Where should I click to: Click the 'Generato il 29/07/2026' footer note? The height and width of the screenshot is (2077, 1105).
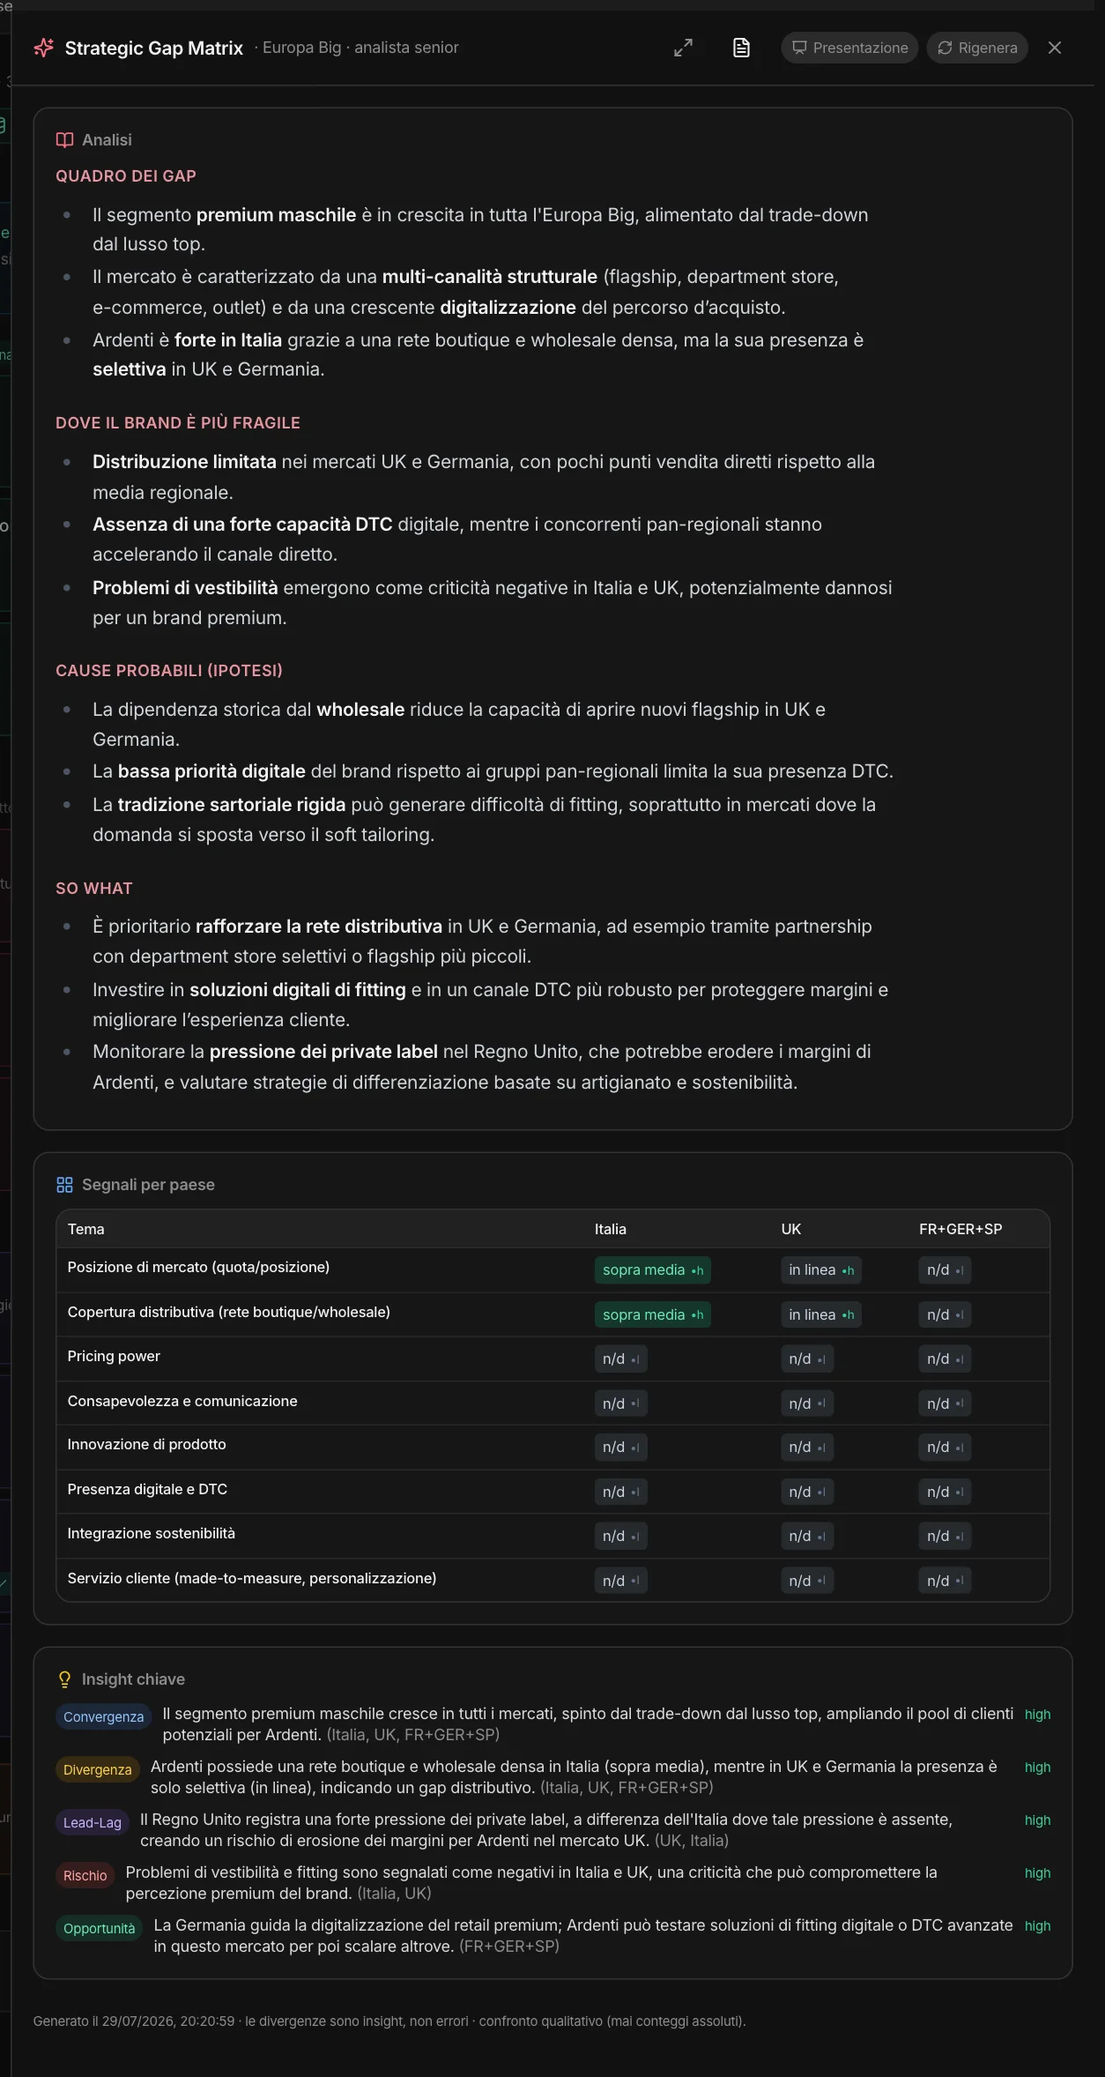[x=389, y=2021]
